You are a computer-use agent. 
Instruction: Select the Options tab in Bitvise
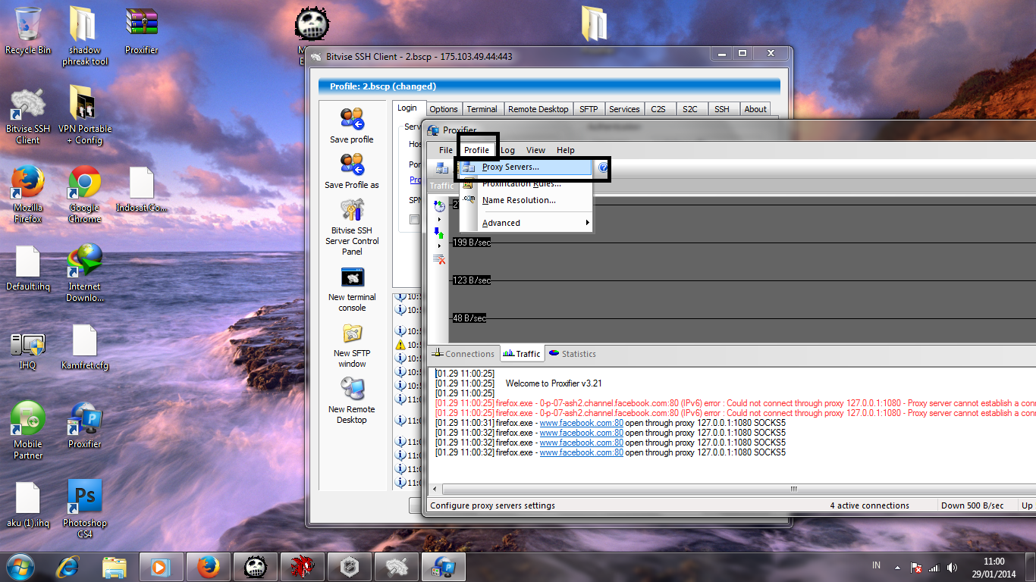444,109
